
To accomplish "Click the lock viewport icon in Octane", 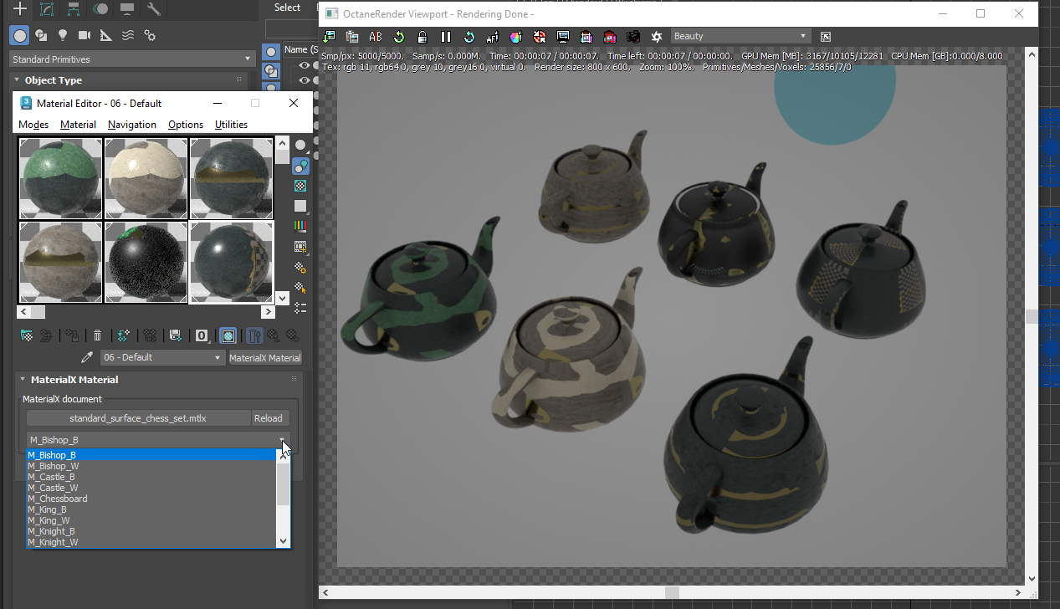I will (x=422, y=37).
